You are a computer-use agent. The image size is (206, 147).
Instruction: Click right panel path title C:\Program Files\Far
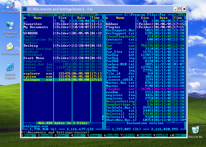pos(145,15)
